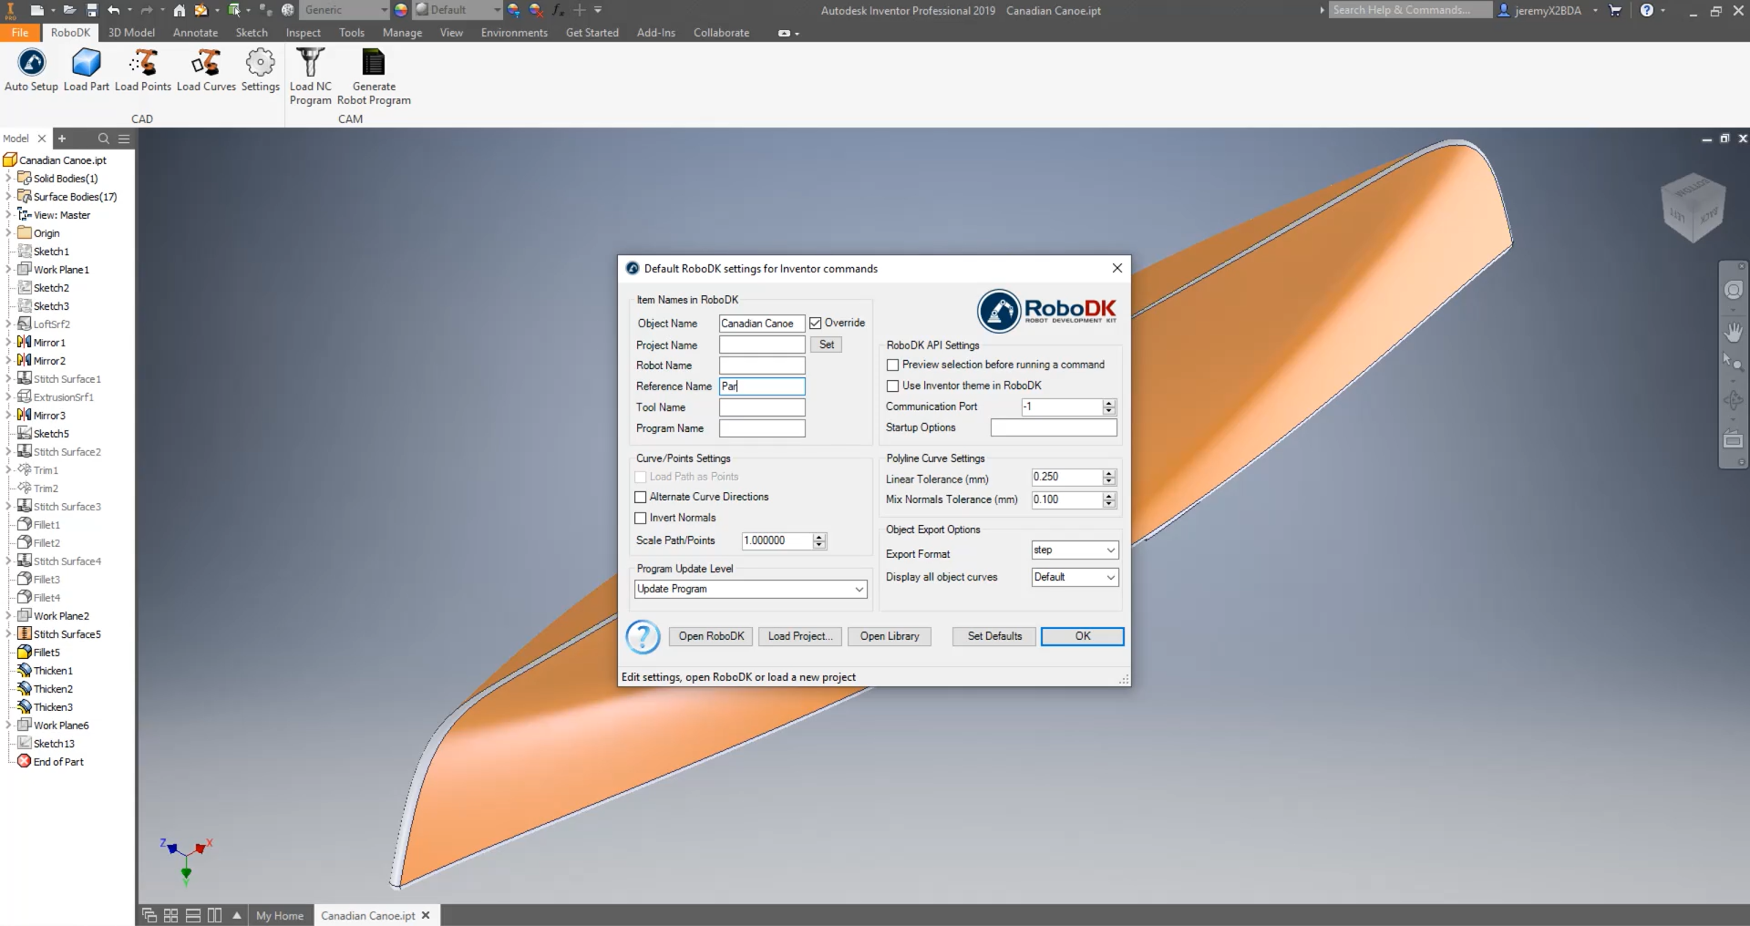Click the Auto Setup icon
This screenshot has height=926, width=1750.
point(31,64)
